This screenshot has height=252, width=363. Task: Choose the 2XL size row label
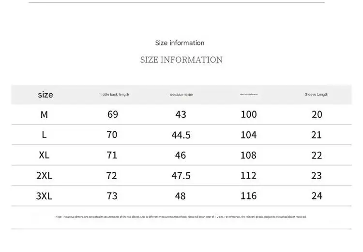pyautogui.click(x=44, y=176)
